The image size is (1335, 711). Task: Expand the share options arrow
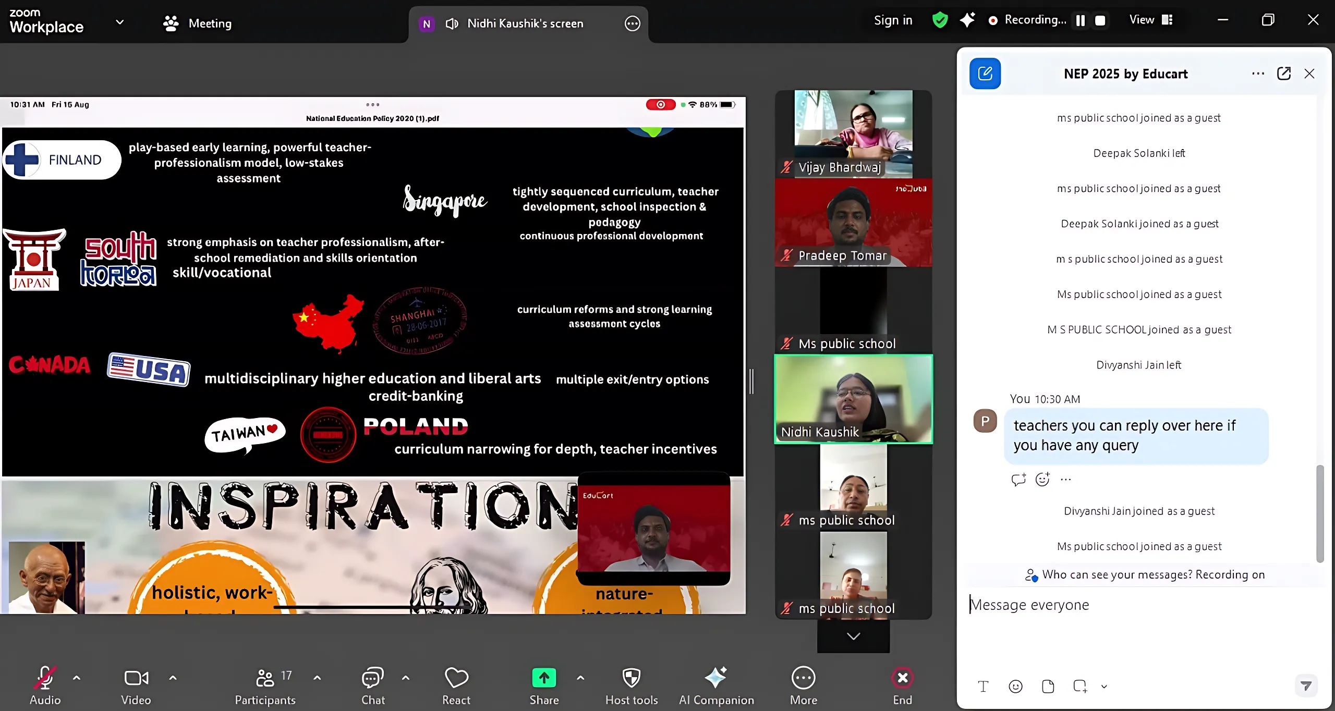(580, 678)
